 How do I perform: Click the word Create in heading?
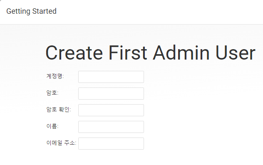[x=74, y=52]
